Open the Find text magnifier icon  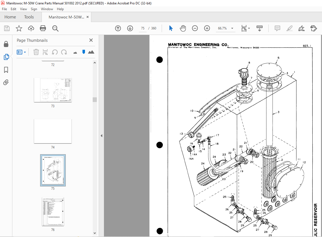coord(55,28)
